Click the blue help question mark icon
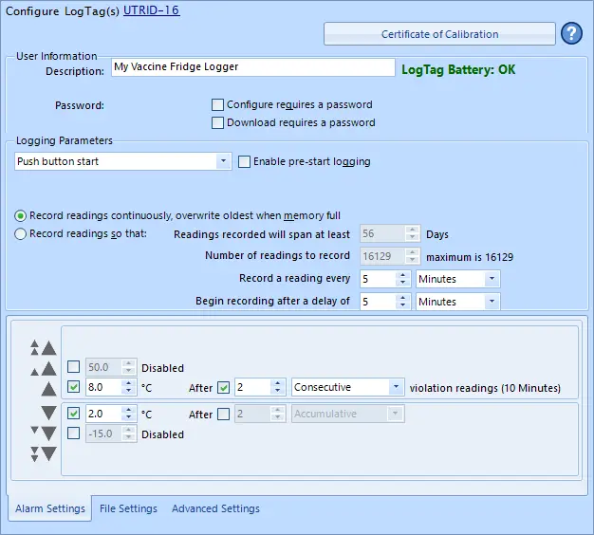This screenshot has height=535, width=594. 571,34
